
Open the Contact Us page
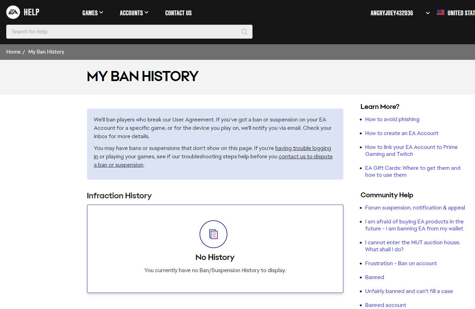178,13
